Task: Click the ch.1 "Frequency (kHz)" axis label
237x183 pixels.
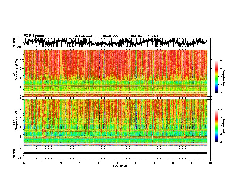Action: [16, 70]
